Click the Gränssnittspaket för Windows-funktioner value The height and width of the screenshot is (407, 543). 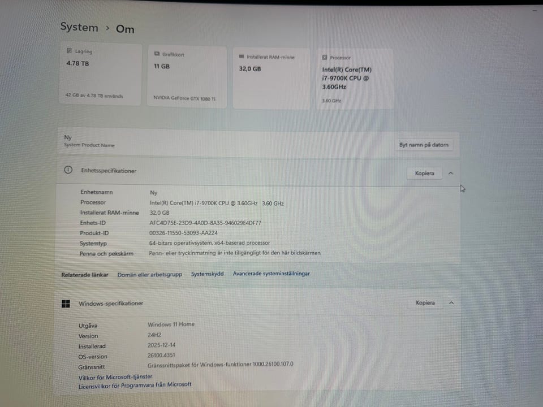coord(220,365)
